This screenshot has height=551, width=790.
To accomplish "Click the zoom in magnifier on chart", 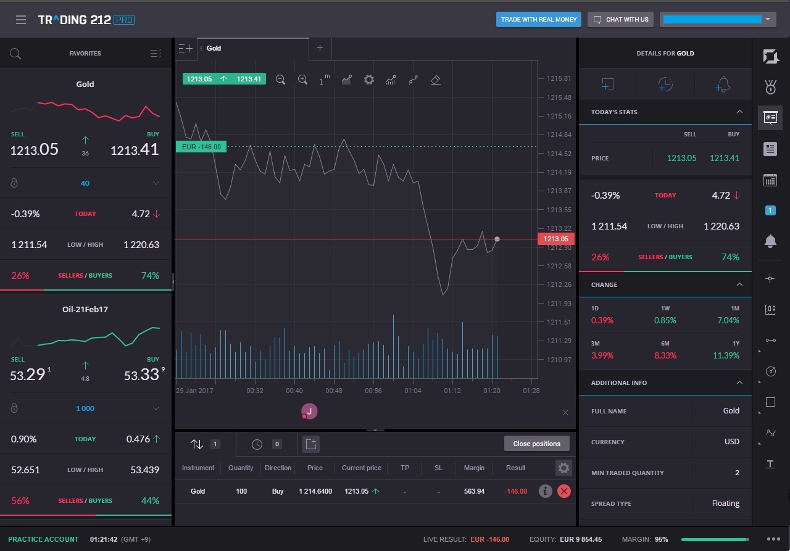I will tap(302, 80).
